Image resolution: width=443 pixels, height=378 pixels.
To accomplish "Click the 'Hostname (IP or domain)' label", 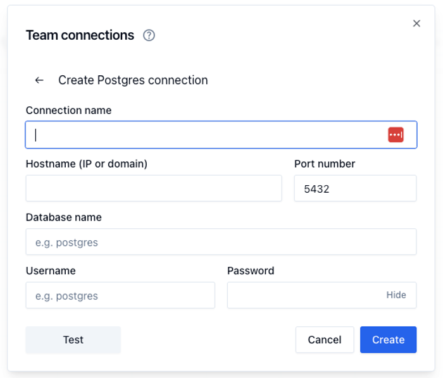I will pos(86,164).
